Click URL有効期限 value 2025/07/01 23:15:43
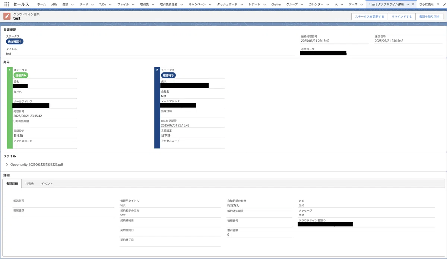The image size is (447, 259). 175,125
